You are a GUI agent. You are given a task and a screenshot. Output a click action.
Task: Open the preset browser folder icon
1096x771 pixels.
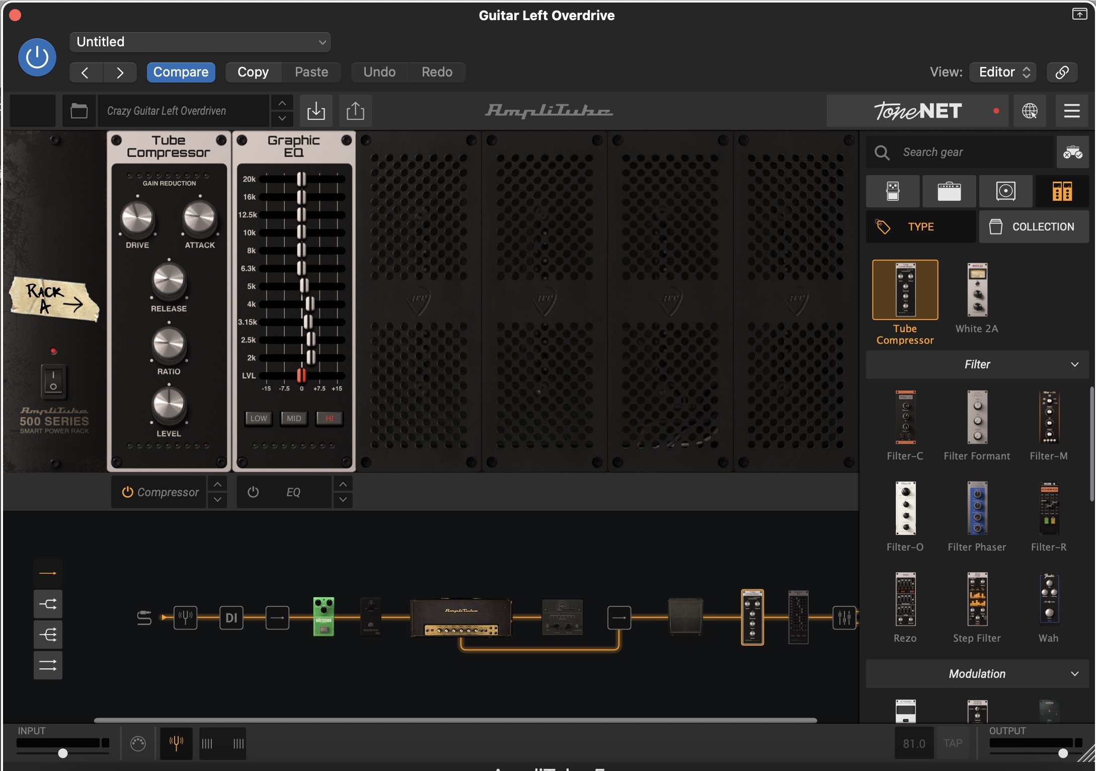(79, 111)
